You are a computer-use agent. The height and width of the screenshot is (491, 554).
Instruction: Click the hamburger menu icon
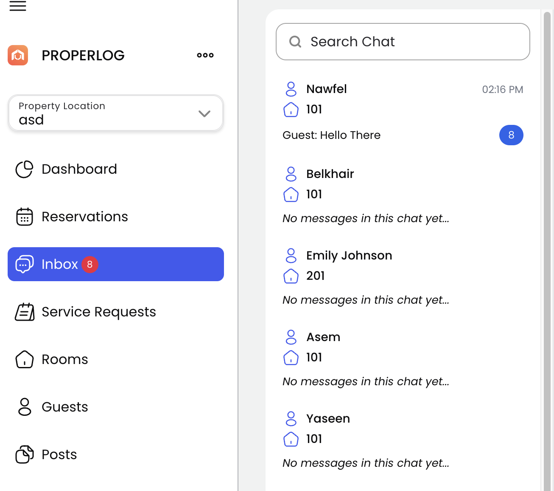pos(18,6)
